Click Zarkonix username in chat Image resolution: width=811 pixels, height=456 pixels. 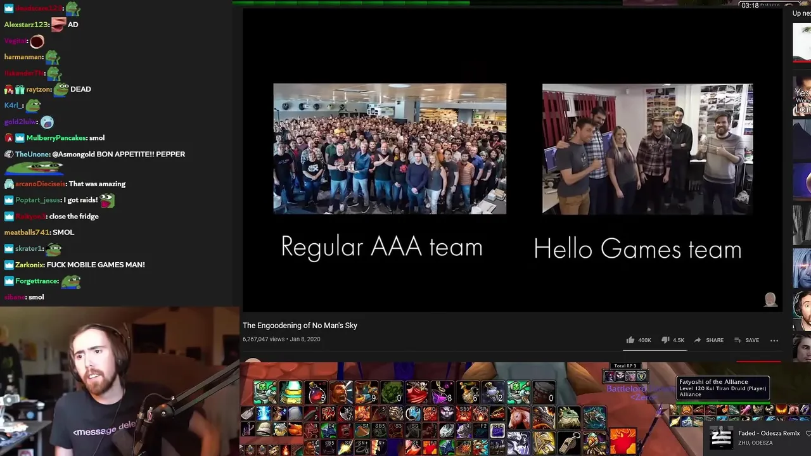click(x=29, y=265)
